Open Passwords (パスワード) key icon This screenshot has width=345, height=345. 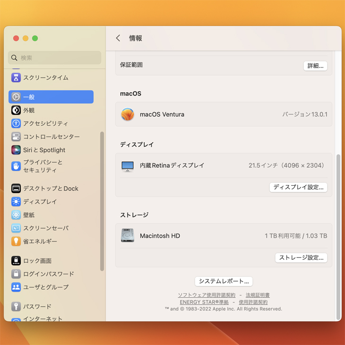pos(16,306)
